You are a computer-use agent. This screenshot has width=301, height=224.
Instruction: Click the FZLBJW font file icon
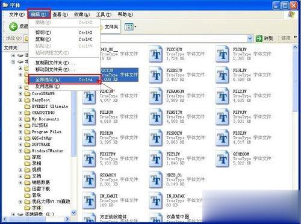[89, 117]
